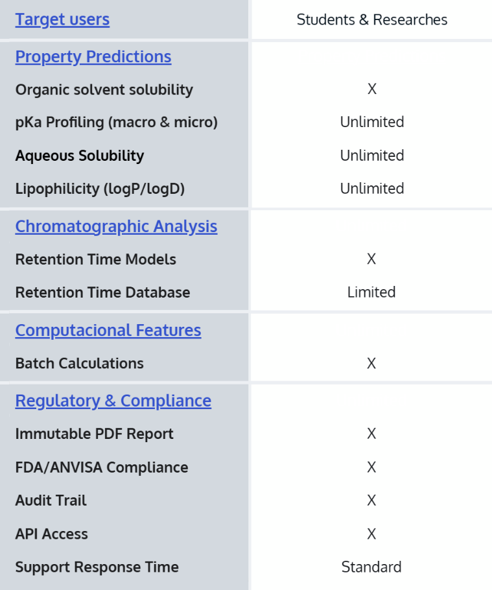The width and height of the screenshot is (492, 590).
Task: Click the X mark for Audit Trail
Action: 371,501
